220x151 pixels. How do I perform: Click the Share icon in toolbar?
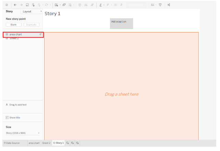click(x=169, y=5)
